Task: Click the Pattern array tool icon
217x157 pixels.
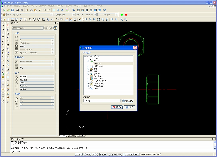Action: pos(8,45)
